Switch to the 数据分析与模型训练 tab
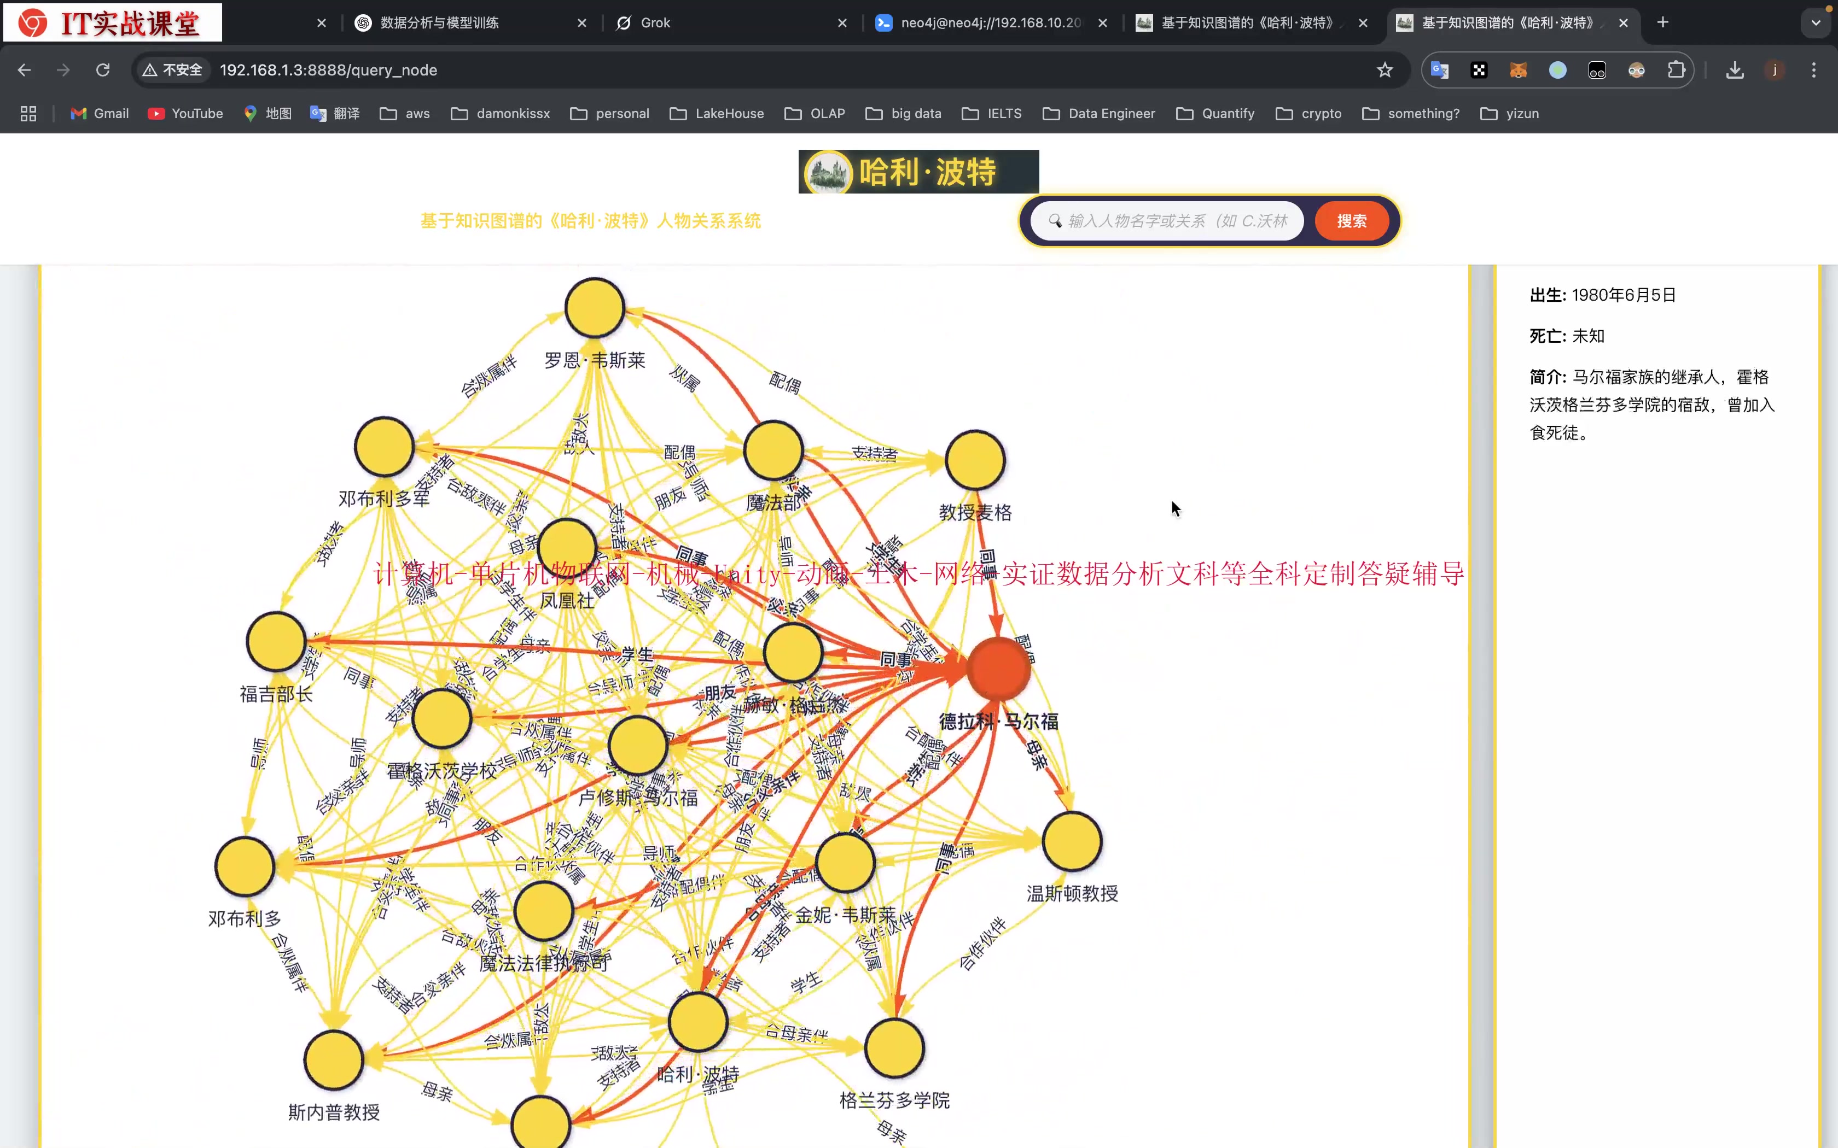 pyautogui.click(x=439, y=23)
